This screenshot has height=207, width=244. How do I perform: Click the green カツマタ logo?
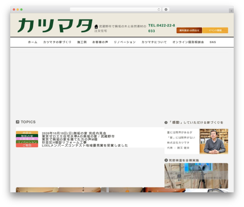[55, 25]
